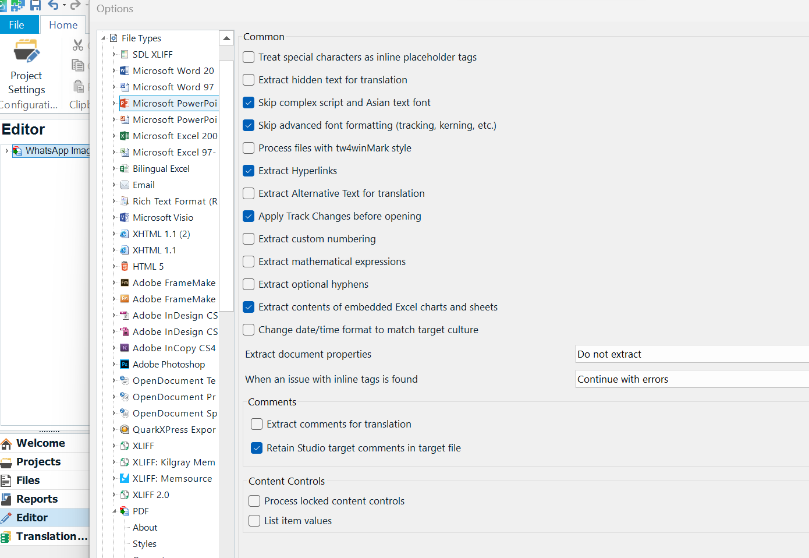
Task: Select HTML 5 file type icon
Action: point(125,266)
